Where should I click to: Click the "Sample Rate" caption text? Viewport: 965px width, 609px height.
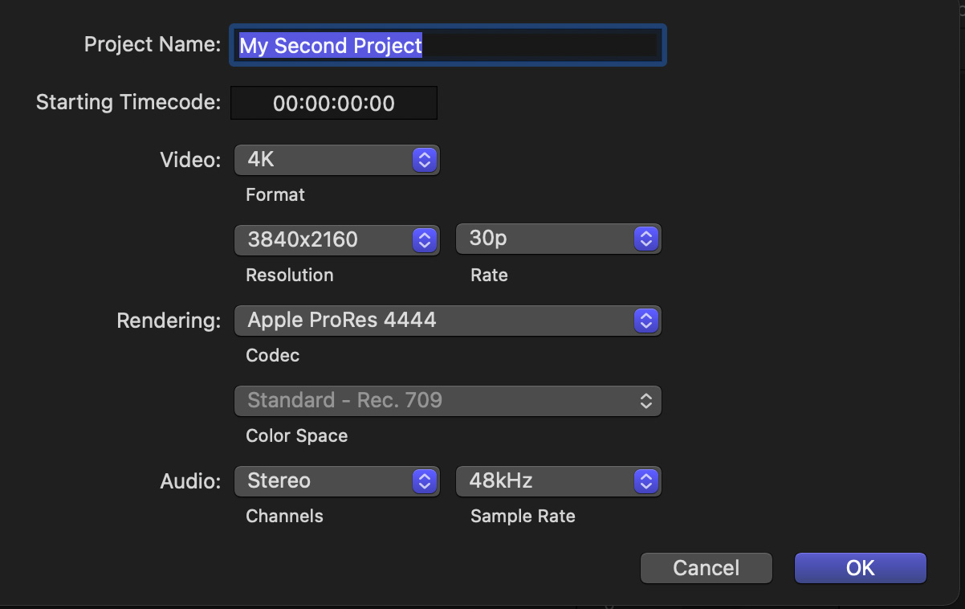pos(523,516)
